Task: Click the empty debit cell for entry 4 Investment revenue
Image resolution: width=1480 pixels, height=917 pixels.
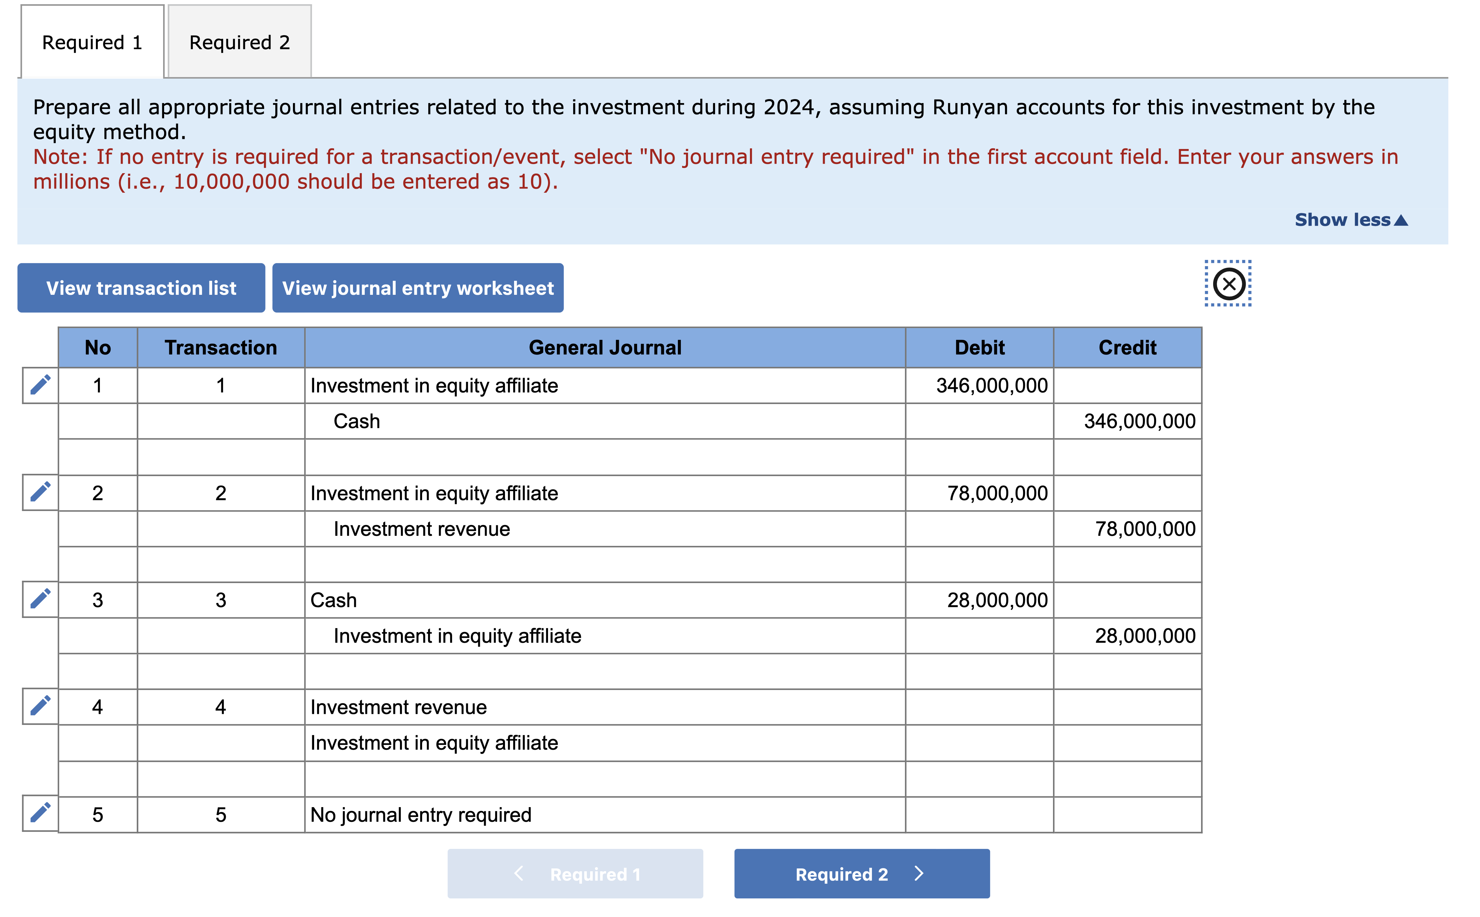Action: (x=980, y=707)
